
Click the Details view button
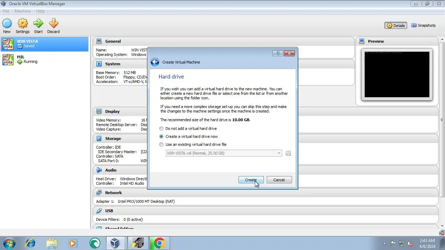[x=396, y=25]
